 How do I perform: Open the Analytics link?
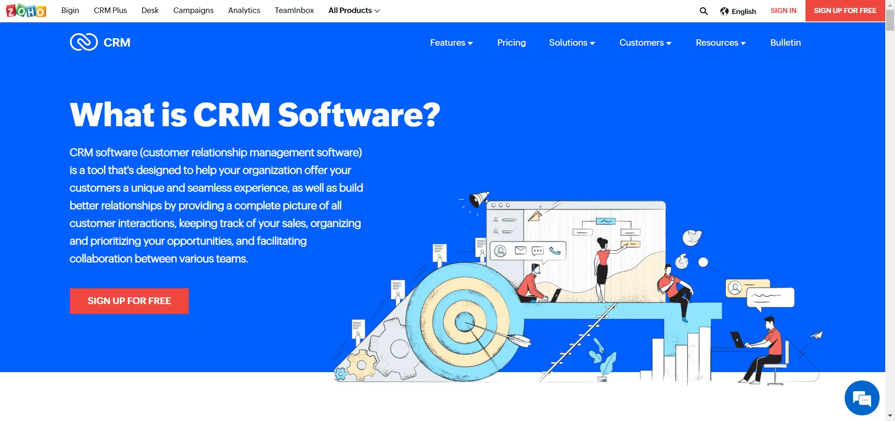coord(244,10)
